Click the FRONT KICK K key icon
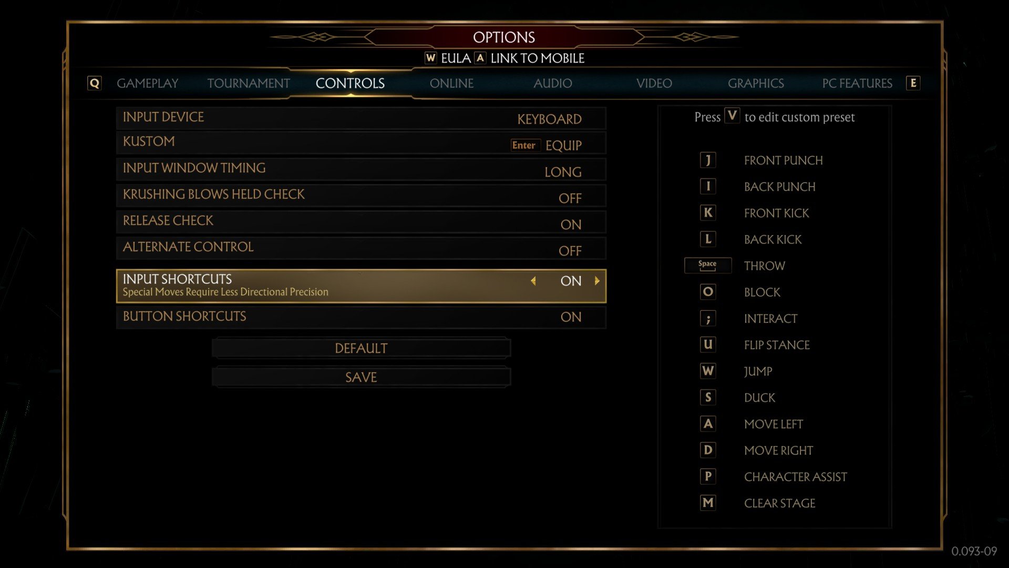Image resolution: width=1009 pixels, height=568 pixels. [x=707, y=212]
